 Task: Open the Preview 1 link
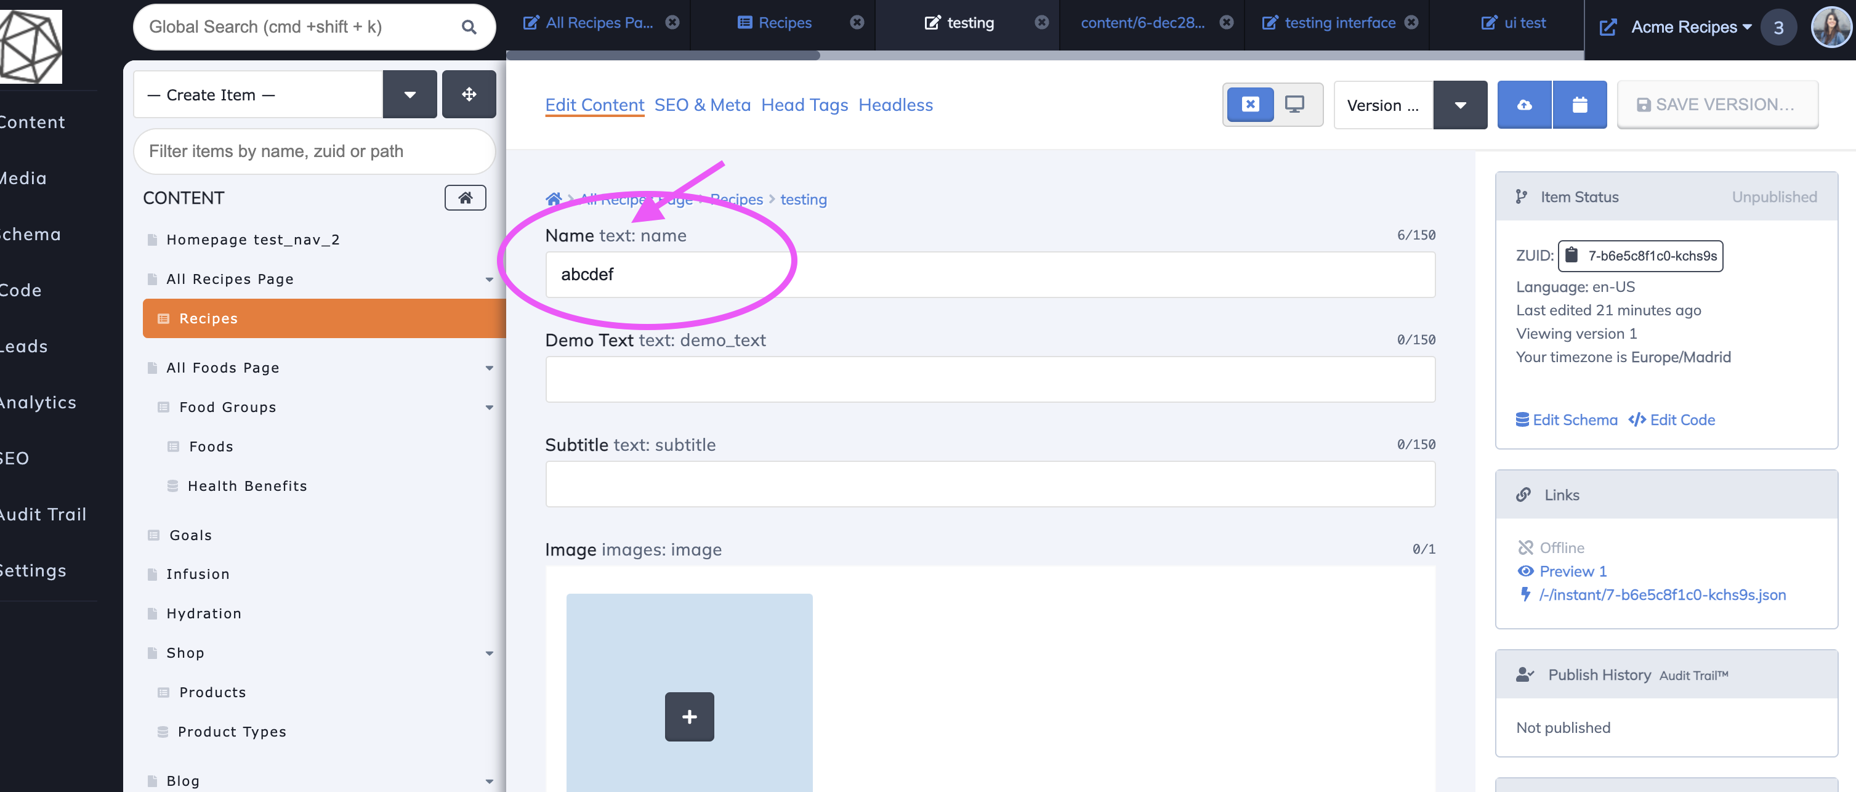click(1571, 571)
